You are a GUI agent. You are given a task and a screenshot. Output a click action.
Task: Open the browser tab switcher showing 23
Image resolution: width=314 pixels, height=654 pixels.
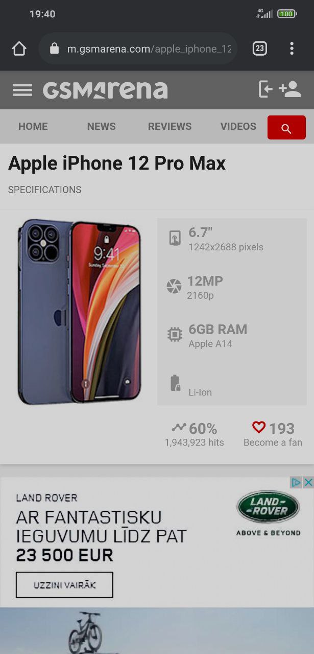pos(259,49)
